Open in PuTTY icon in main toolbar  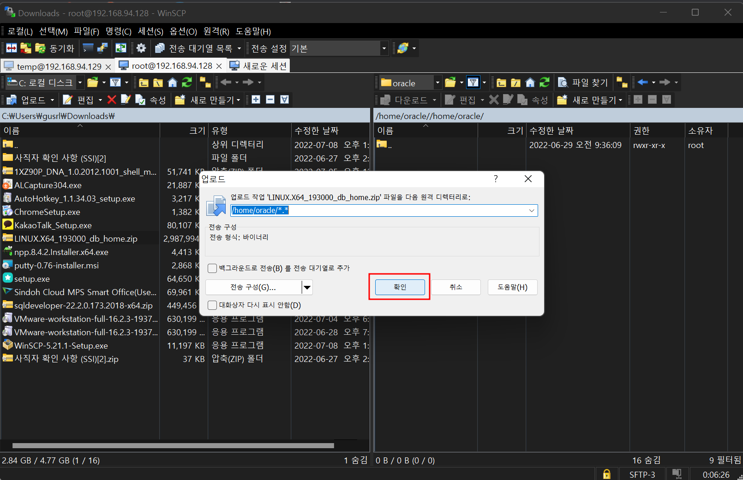(x=102, y=48)
